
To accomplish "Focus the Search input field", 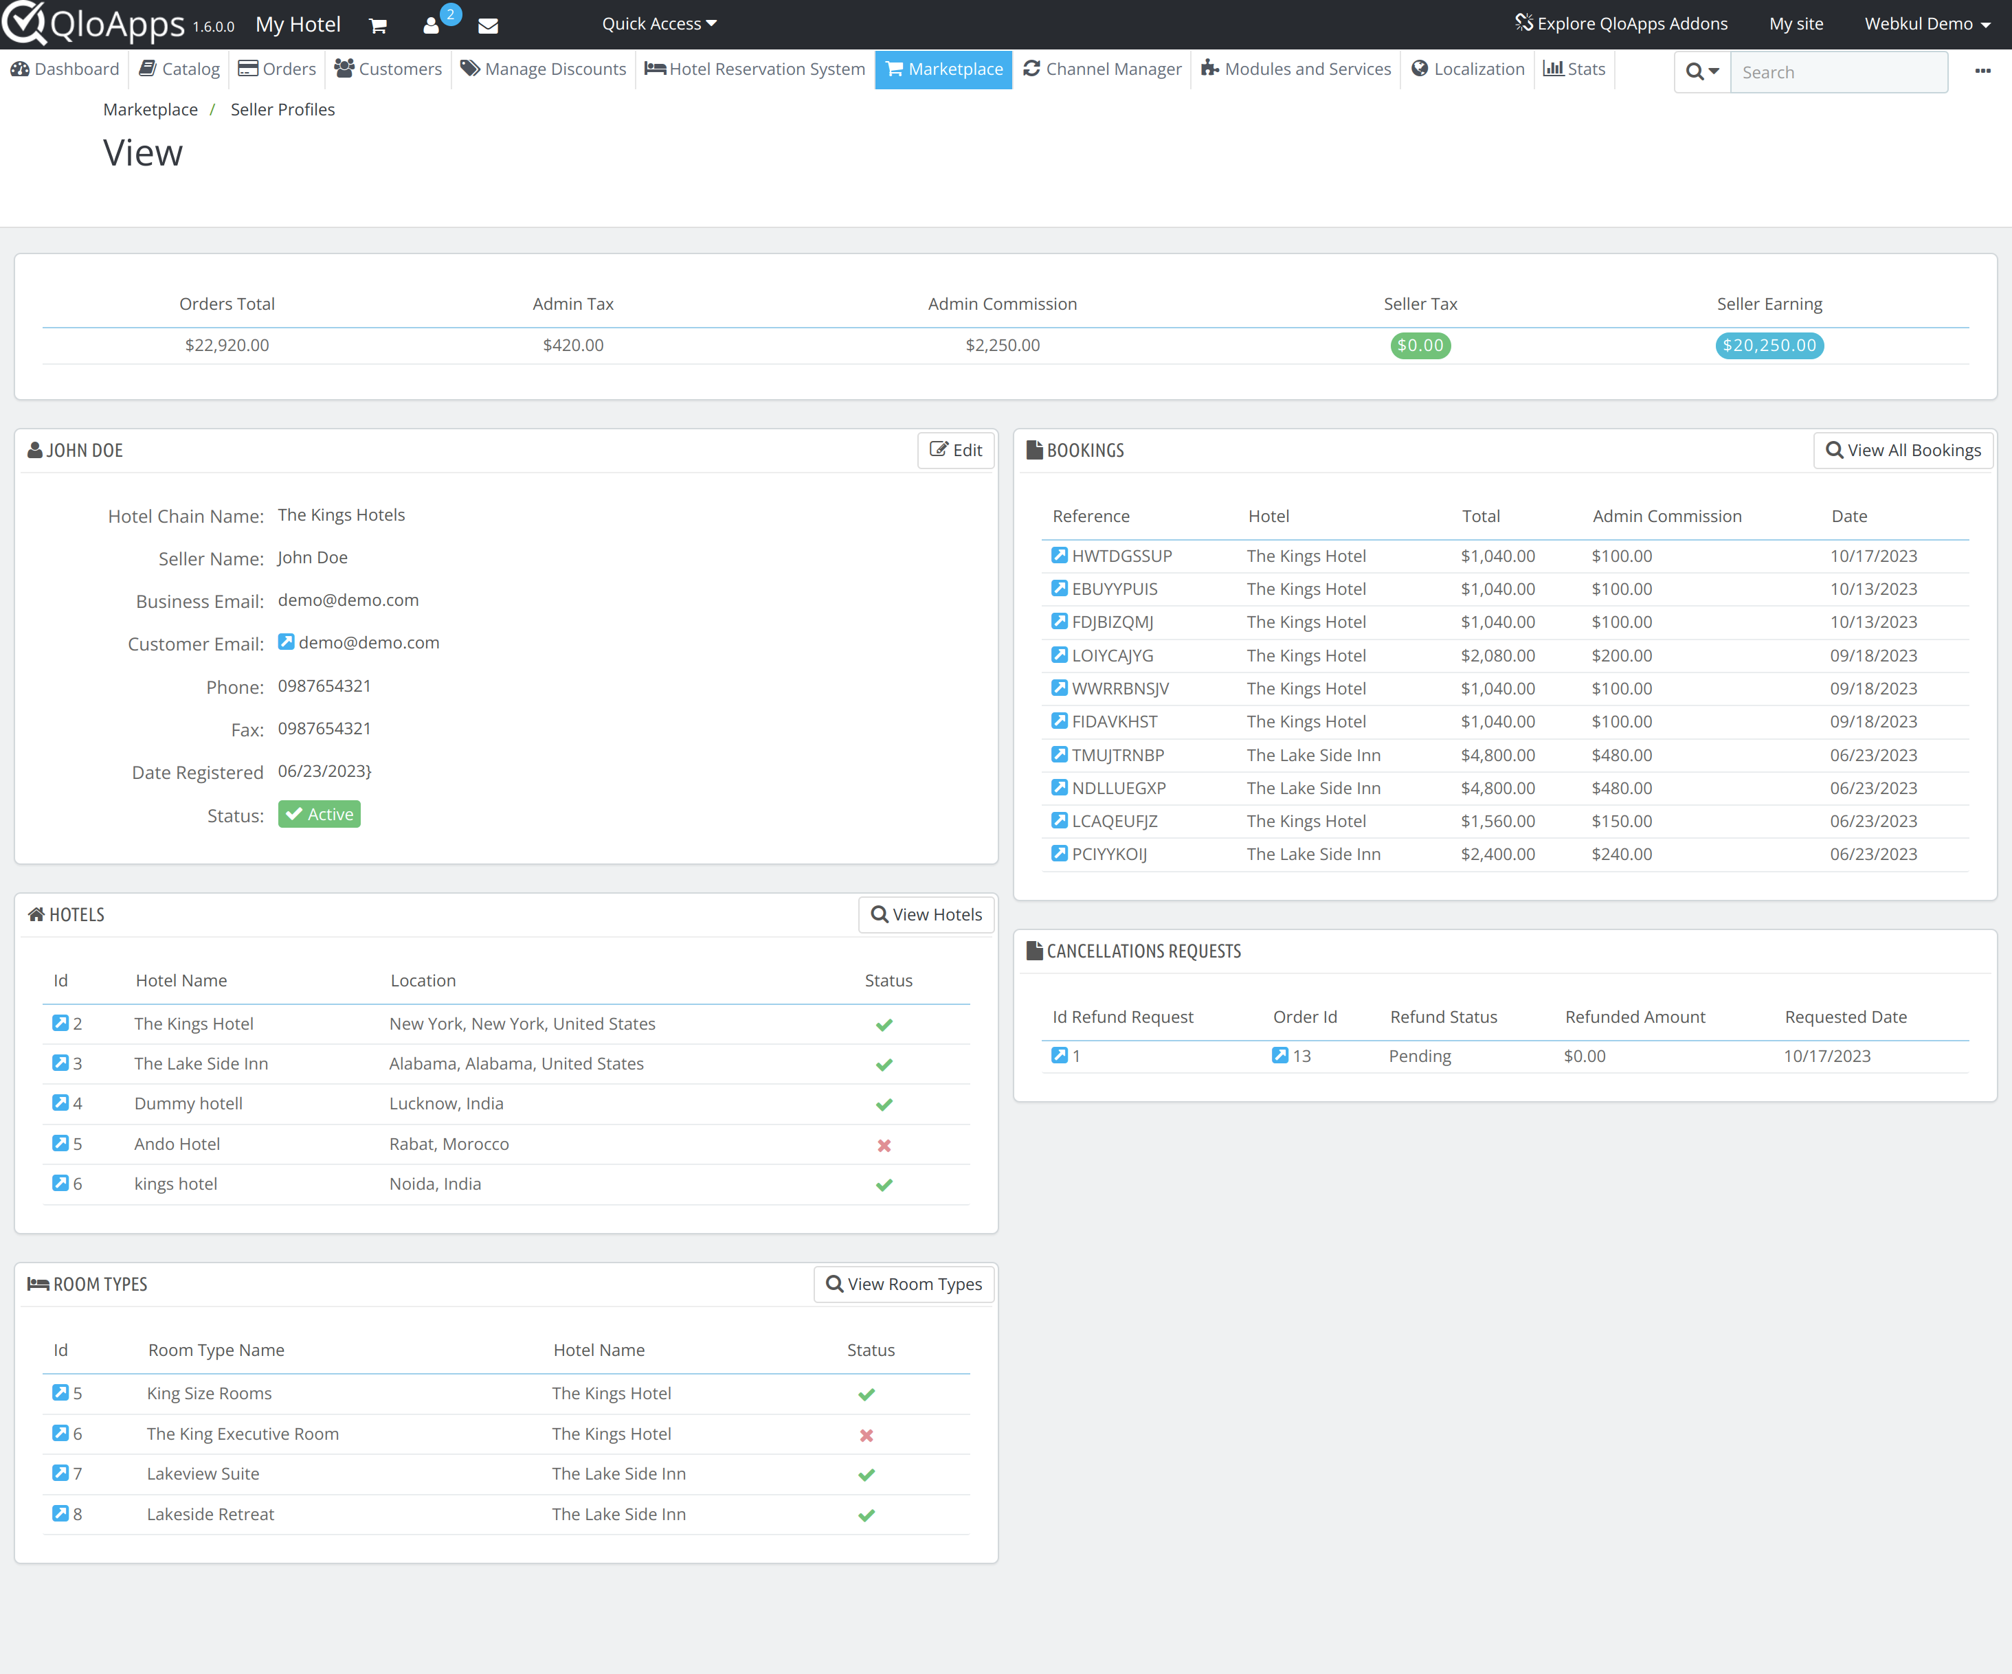I will (1839, 72).
